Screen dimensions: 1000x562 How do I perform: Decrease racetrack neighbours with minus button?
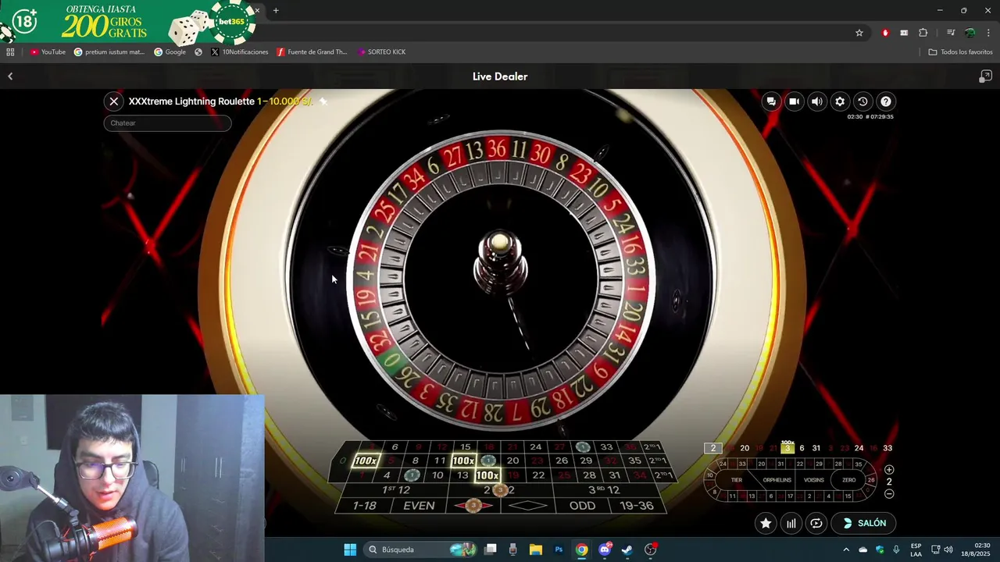[x=889, y=494]
